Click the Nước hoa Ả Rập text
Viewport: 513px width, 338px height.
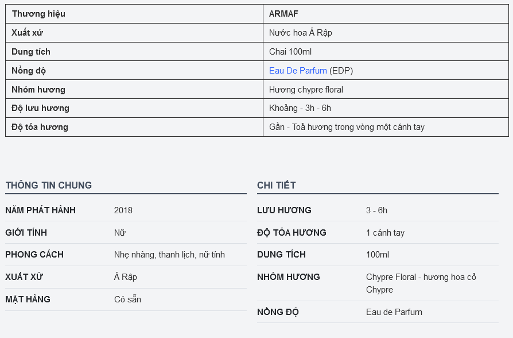[x=300, y=32]
